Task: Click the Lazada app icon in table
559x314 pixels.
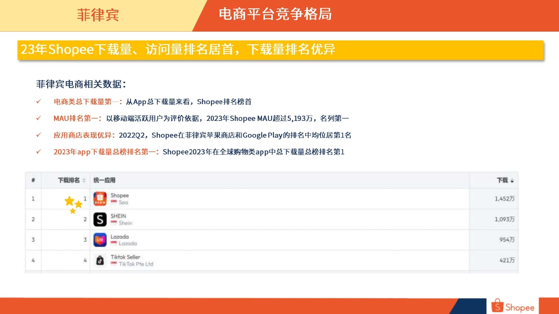Action: pos(100,240)
